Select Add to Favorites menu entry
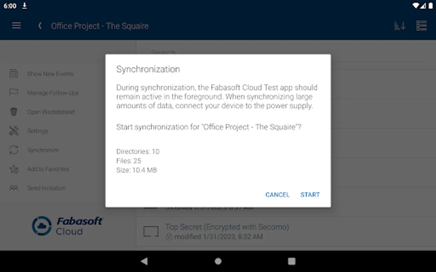 point(48,169)
